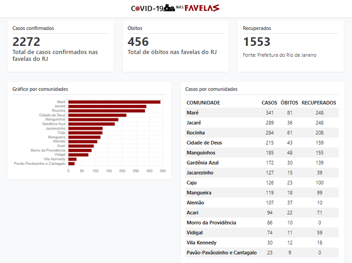Select the Jacaré row in the table

(261, 123)
